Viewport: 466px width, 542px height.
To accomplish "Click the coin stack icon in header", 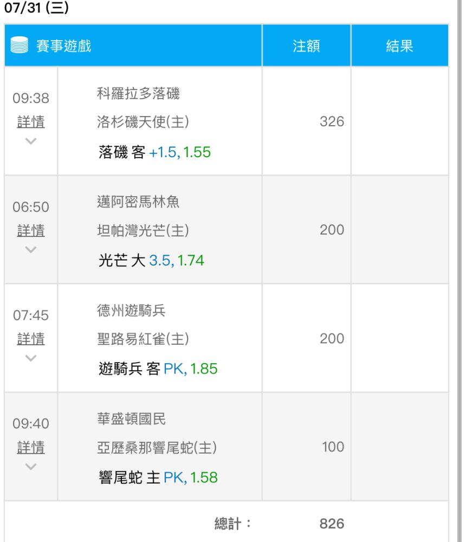I will [x=20, y=45].
